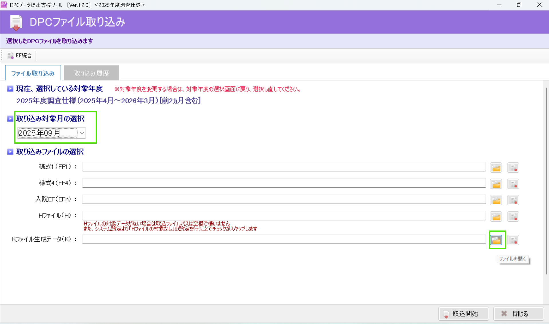Click the blue arrow beside 現在、選択している対象年度

point(10,89)
